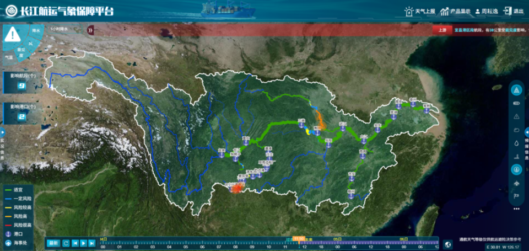Viewport: 529px width, 251px height.
Task: Click the 适宜 green legend entry
Action: [14, 190]
